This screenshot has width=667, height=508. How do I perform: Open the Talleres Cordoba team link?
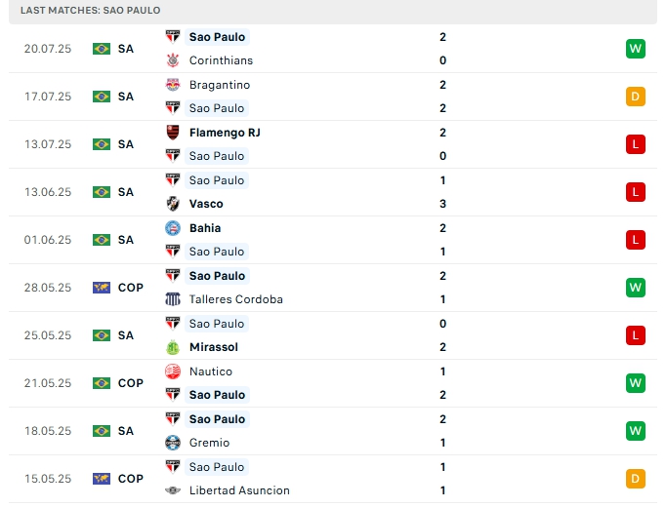tap(235, 299)
